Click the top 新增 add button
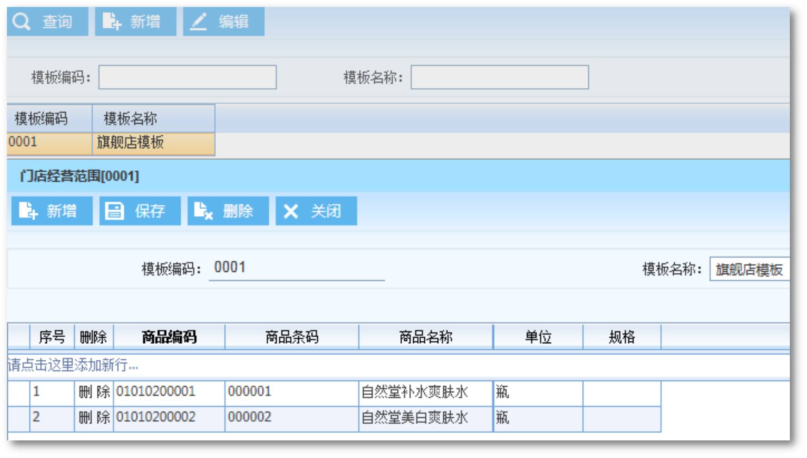This screenshot has height=458, width=807. pyautogui.click(x=135, y=21)
